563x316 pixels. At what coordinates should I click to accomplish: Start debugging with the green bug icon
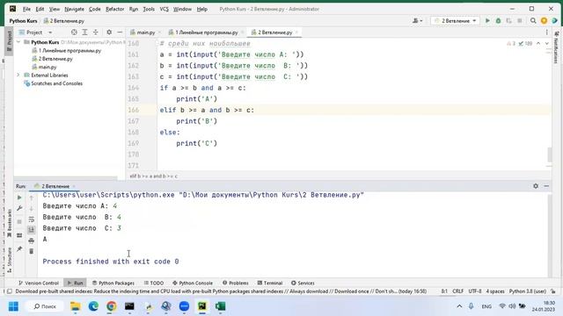coord(498,21)
